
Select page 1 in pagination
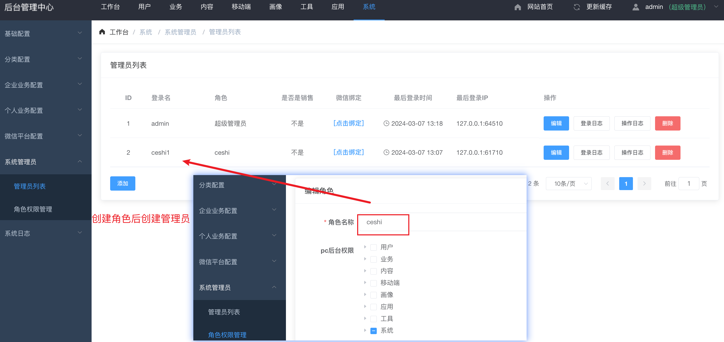pyautogui.click(x=626, y=183)
